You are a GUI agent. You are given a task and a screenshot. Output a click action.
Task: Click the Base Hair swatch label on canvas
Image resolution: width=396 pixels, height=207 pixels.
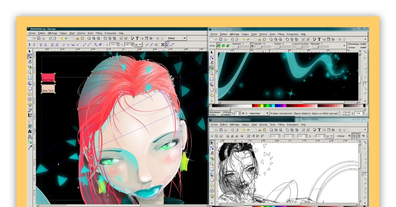coord(48,80)
